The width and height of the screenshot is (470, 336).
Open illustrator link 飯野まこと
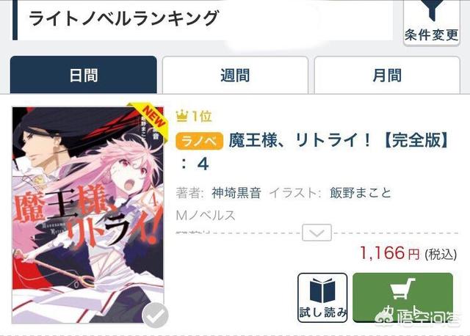tap(361, 193)
